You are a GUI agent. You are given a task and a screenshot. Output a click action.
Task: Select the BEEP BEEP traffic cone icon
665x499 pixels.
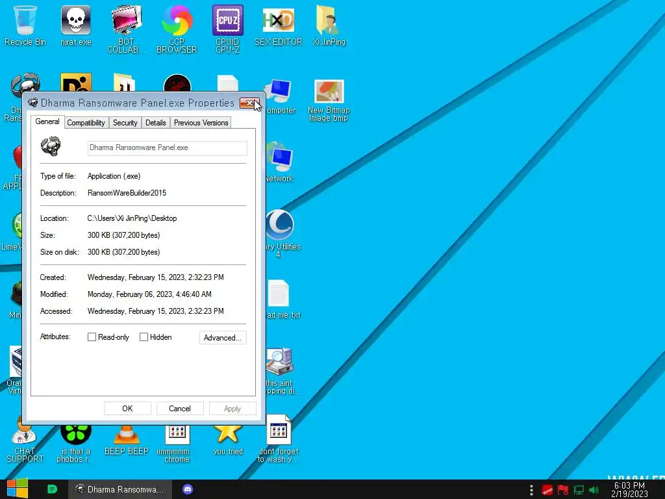126,439
